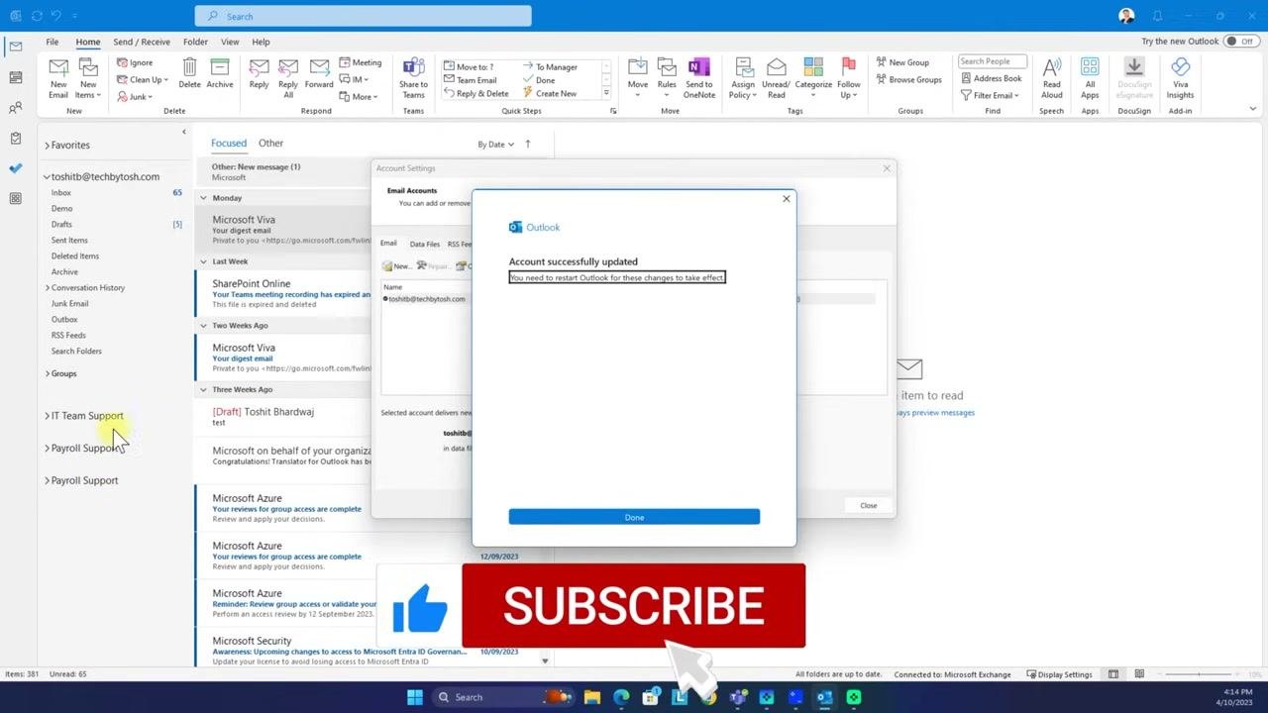Viewport: 1268px width, 713px height.
Task: Click the Follow Up flag icon
Action: pyautogui.click(x=849, y=78)
